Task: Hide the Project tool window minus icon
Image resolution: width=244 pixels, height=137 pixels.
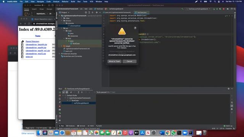Action: 100,13
